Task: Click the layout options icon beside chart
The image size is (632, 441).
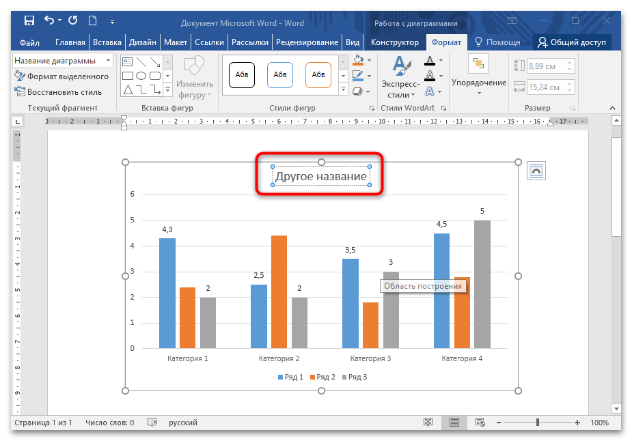Action: 536,171
